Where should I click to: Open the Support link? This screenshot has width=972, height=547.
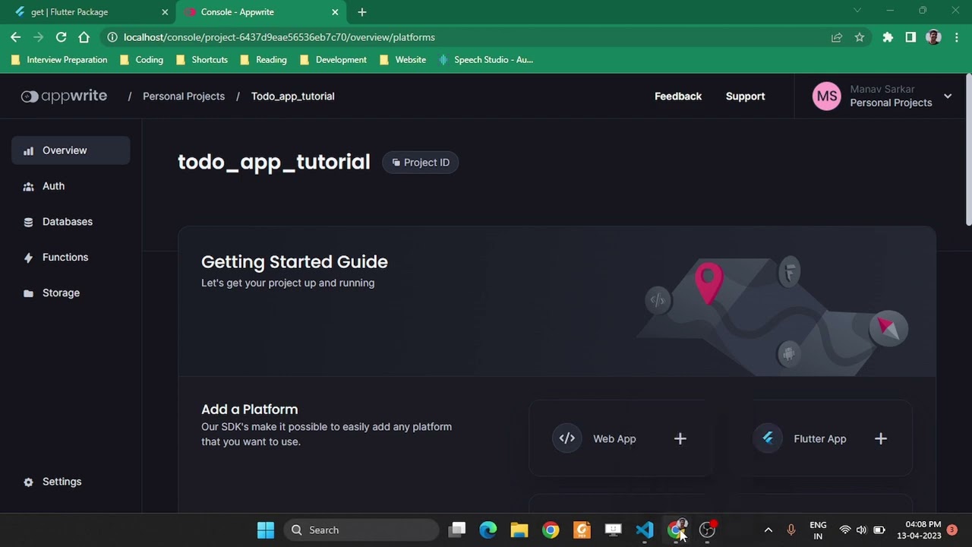point(745,96)
